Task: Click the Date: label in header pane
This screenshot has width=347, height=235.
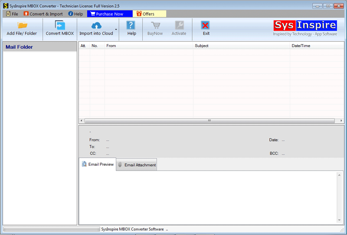Action: (274, 140)
